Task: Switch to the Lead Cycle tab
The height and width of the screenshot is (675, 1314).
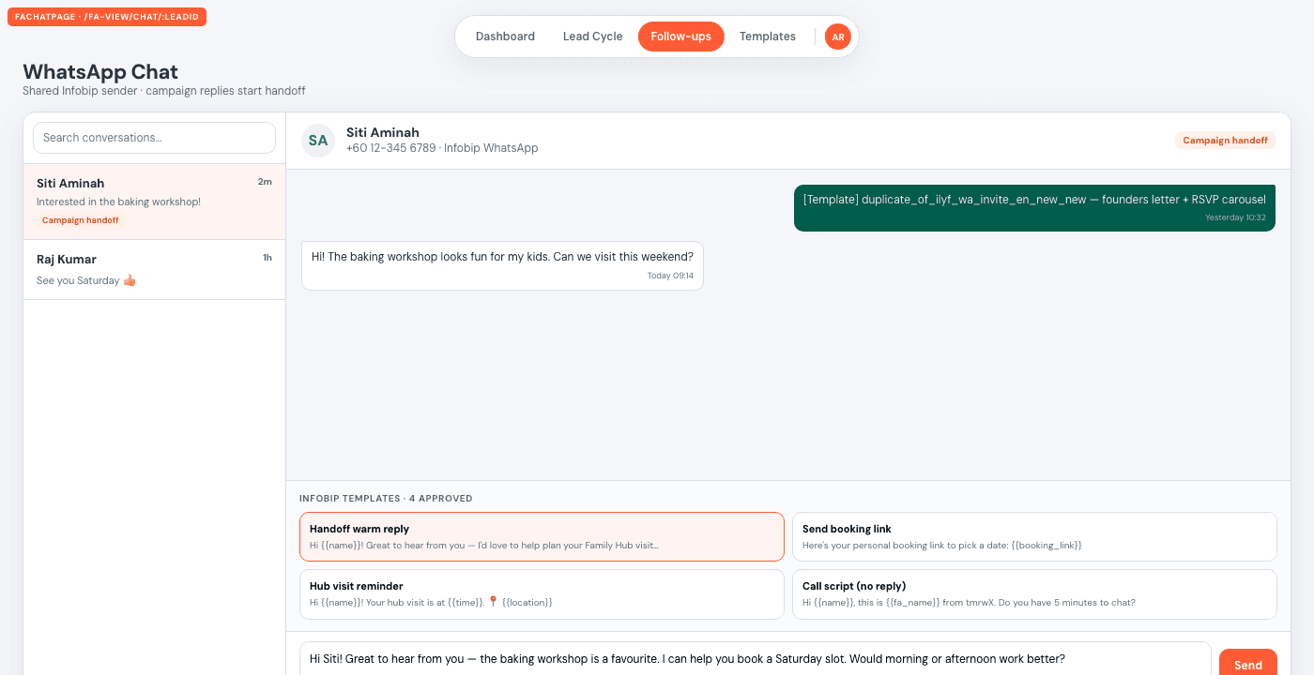Action: tap(592, 37)
